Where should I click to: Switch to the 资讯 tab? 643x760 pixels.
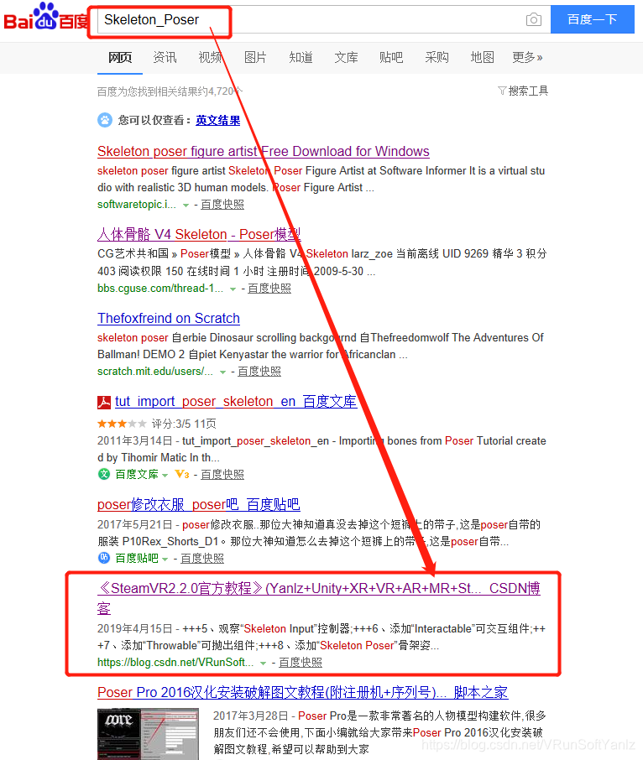(x=165, y=57)
